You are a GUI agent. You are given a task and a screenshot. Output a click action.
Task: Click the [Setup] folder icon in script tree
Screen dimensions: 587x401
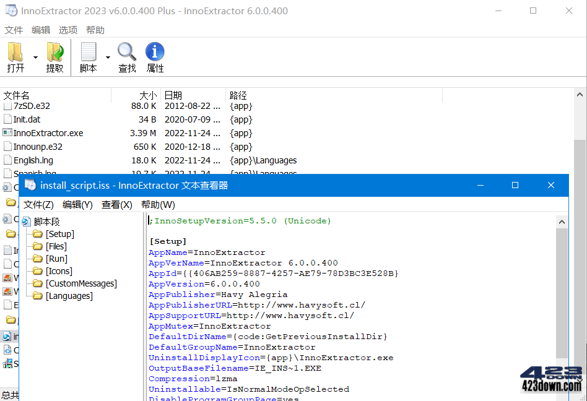[x=37, y=234]
